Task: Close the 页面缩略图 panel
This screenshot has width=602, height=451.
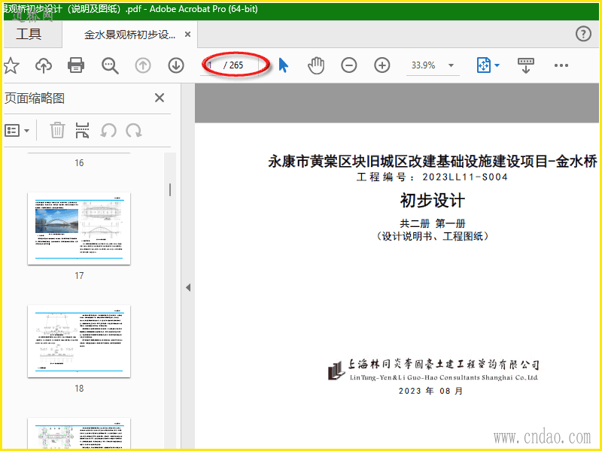Action: [x=160, y=98]
